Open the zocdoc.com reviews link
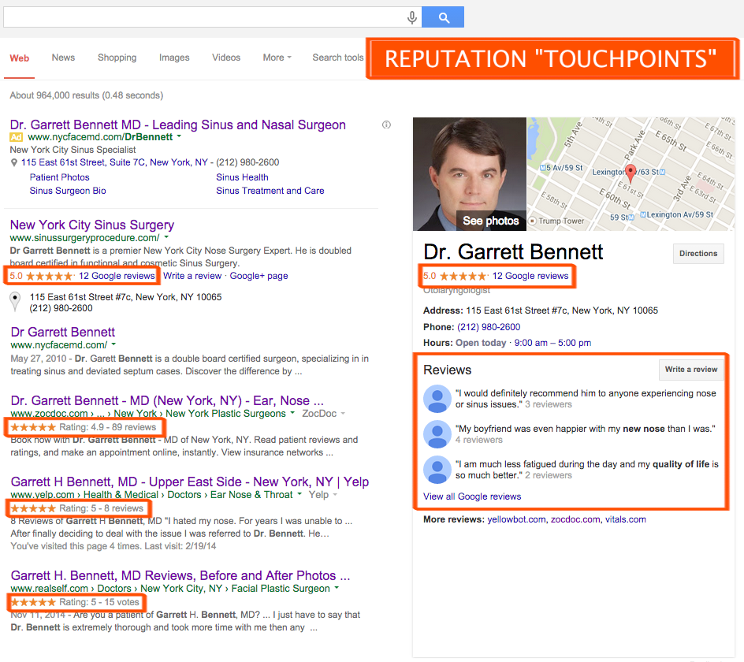 575,519
